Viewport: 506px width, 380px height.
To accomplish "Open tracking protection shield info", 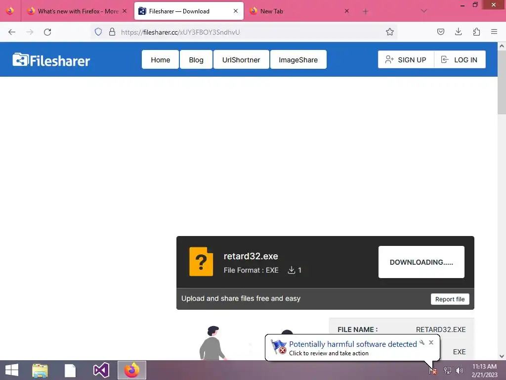I will pyautogui.click(x=98, y=32).
